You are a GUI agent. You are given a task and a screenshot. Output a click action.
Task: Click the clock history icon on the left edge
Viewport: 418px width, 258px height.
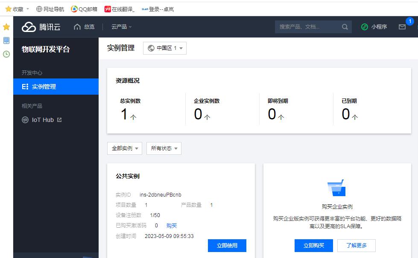(6, 53)
